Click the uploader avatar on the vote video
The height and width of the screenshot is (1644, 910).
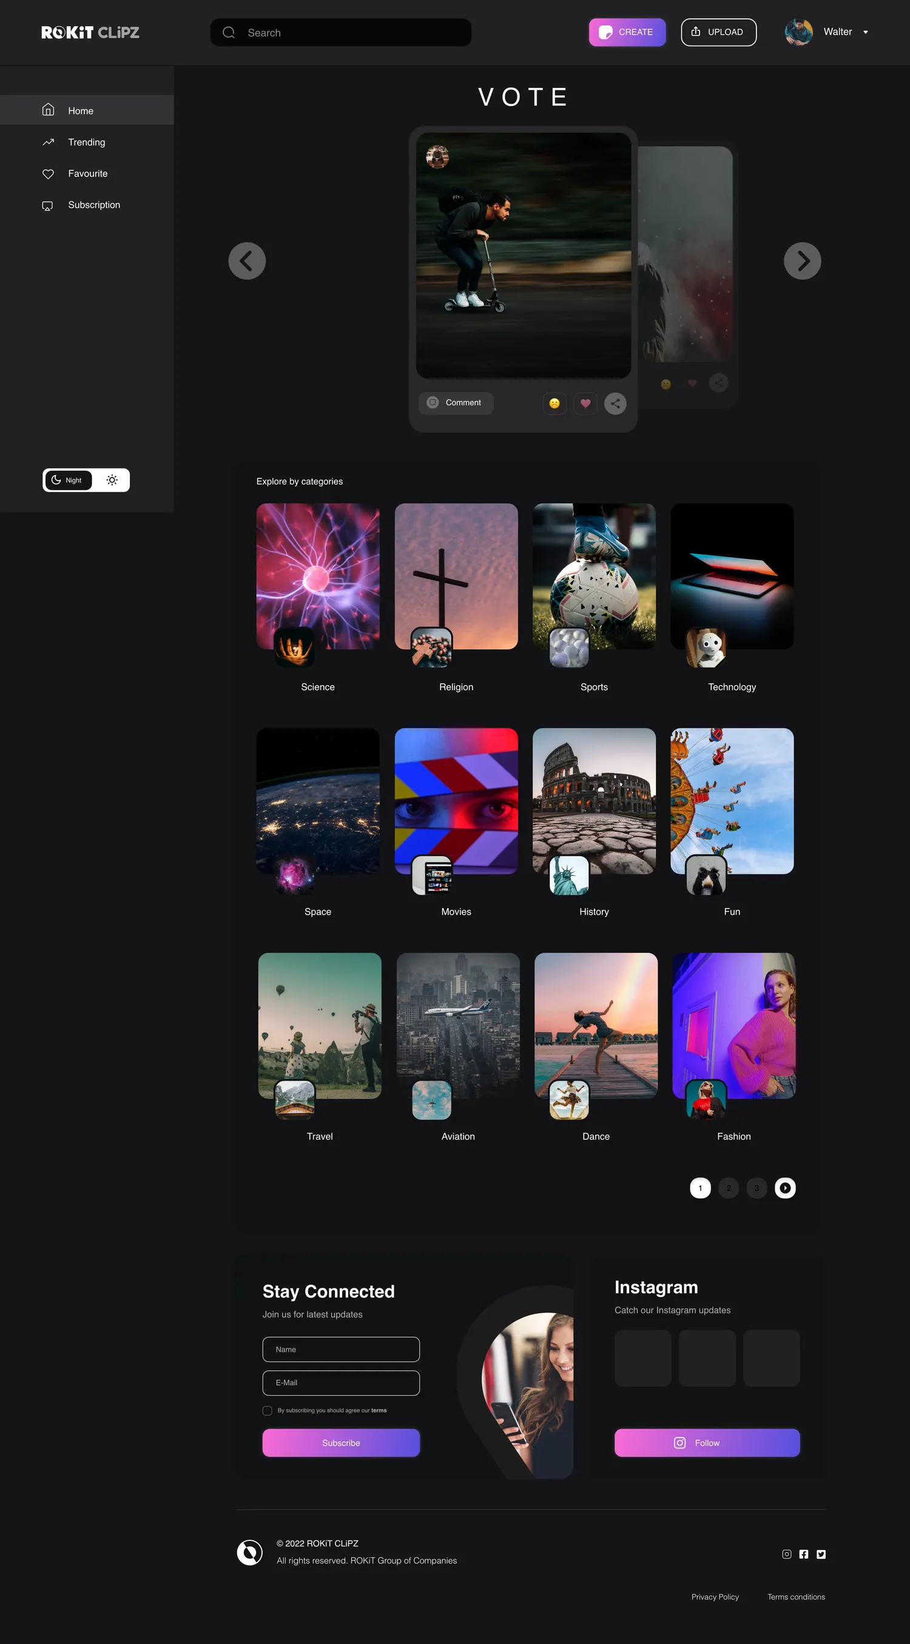437,157
